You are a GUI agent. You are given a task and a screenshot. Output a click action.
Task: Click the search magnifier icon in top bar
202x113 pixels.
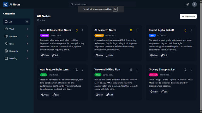[72, 4]
